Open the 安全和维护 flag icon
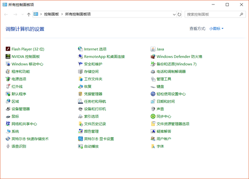 (x=80, y=64)
